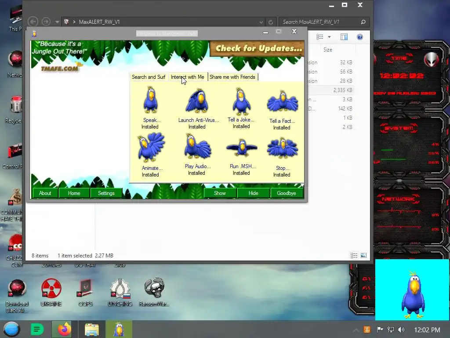Click the Goodbye button
Image resolution: width=450 pixels, height=338 pixels.
pos(287,193)
